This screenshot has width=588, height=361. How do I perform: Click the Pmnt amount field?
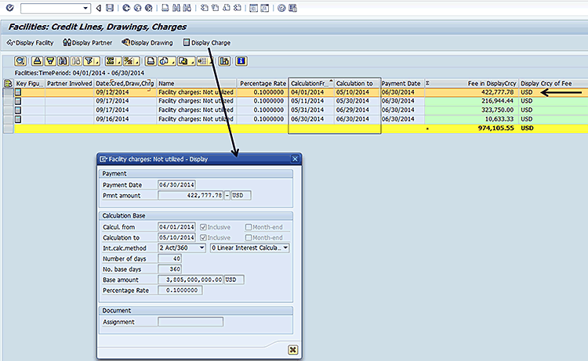[x=191, y=196]
